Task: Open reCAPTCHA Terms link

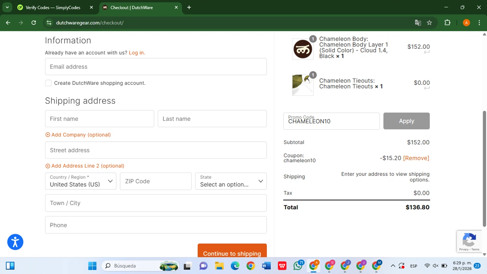Action: coord(475,249)
